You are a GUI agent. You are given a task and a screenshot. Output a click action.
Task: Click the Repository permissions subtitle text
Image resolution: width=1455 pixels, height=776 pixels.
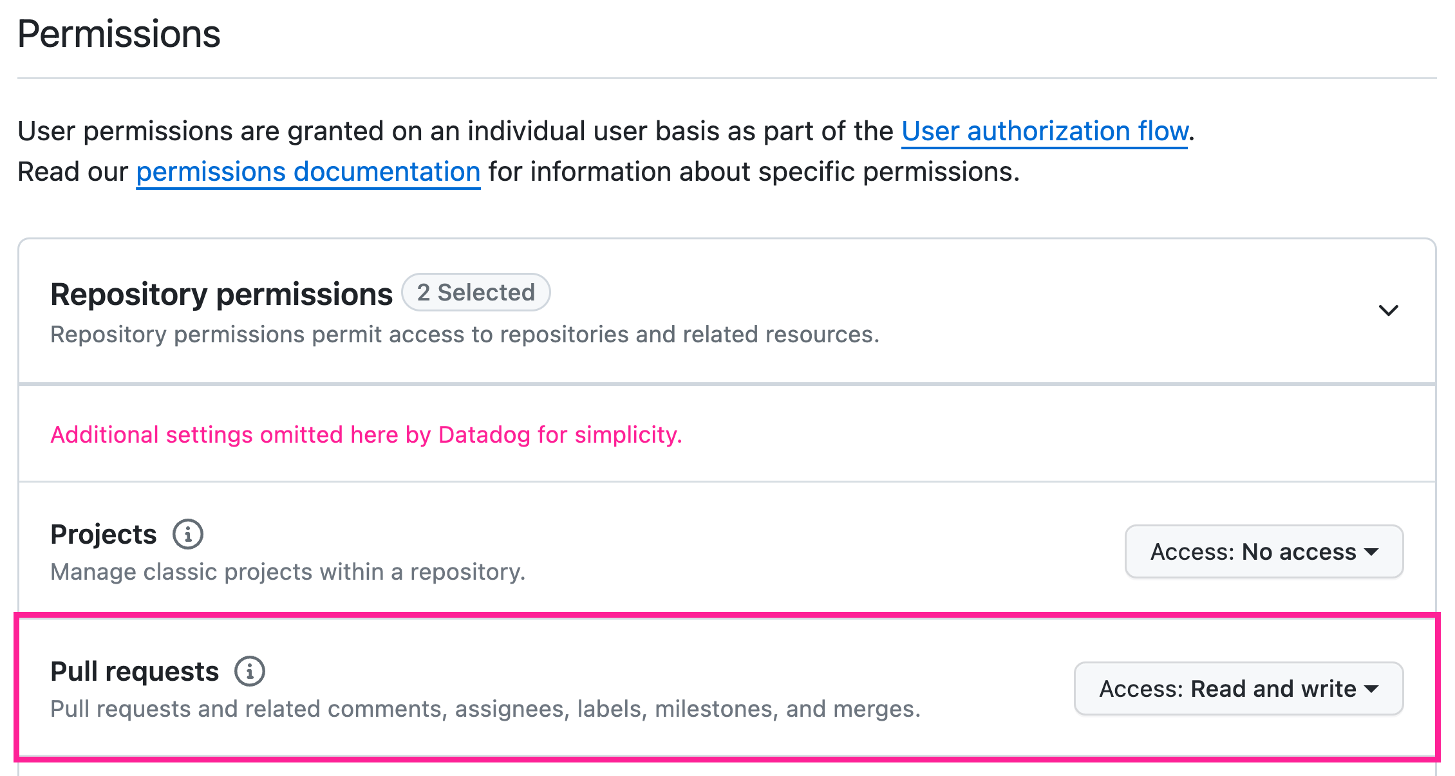465,335
